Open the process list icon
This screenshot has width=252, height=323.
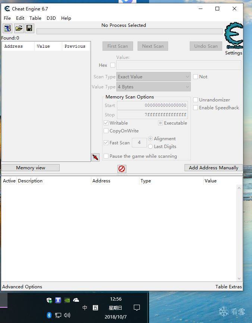click(7, 28)
